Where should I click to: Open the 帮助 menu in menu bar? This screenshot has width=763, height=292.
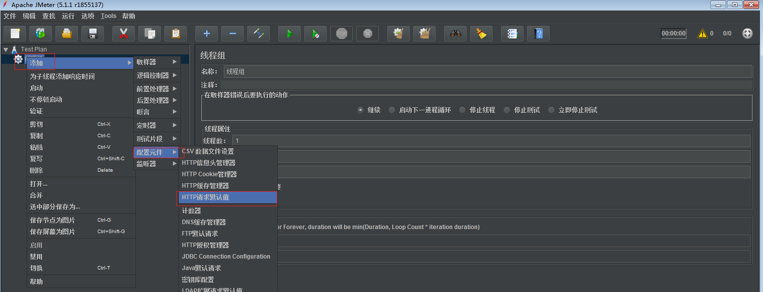pyautogui.click(x=128, y=16)
